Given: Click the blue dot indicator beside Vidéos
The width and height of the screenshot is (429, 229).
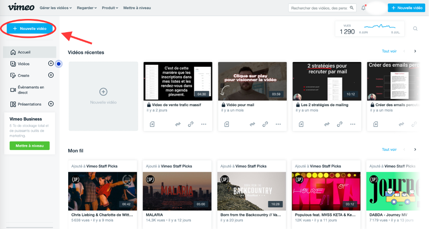Looking at the screenshot, I should click(x=59, y=64).
